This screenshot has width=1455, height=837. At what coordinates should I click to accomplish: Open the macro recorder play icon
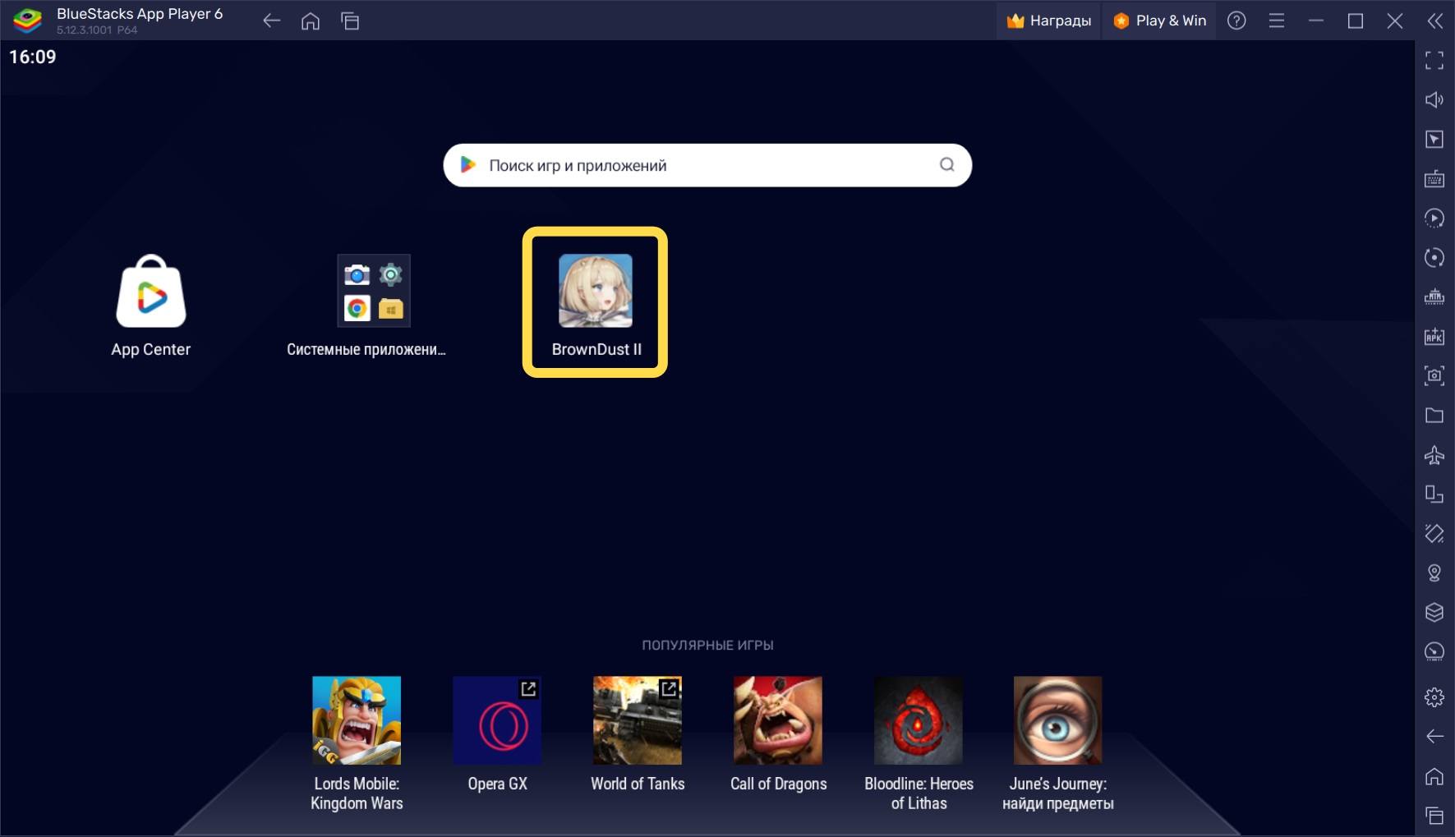(x=1434, y=218)
